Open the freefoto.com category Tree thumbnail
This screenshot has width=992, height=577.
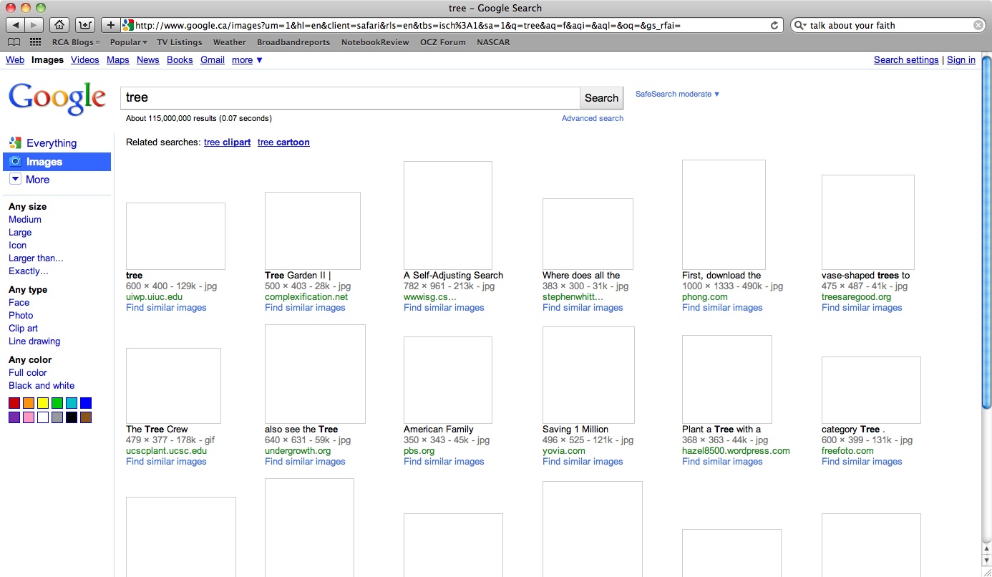(871, 390)
